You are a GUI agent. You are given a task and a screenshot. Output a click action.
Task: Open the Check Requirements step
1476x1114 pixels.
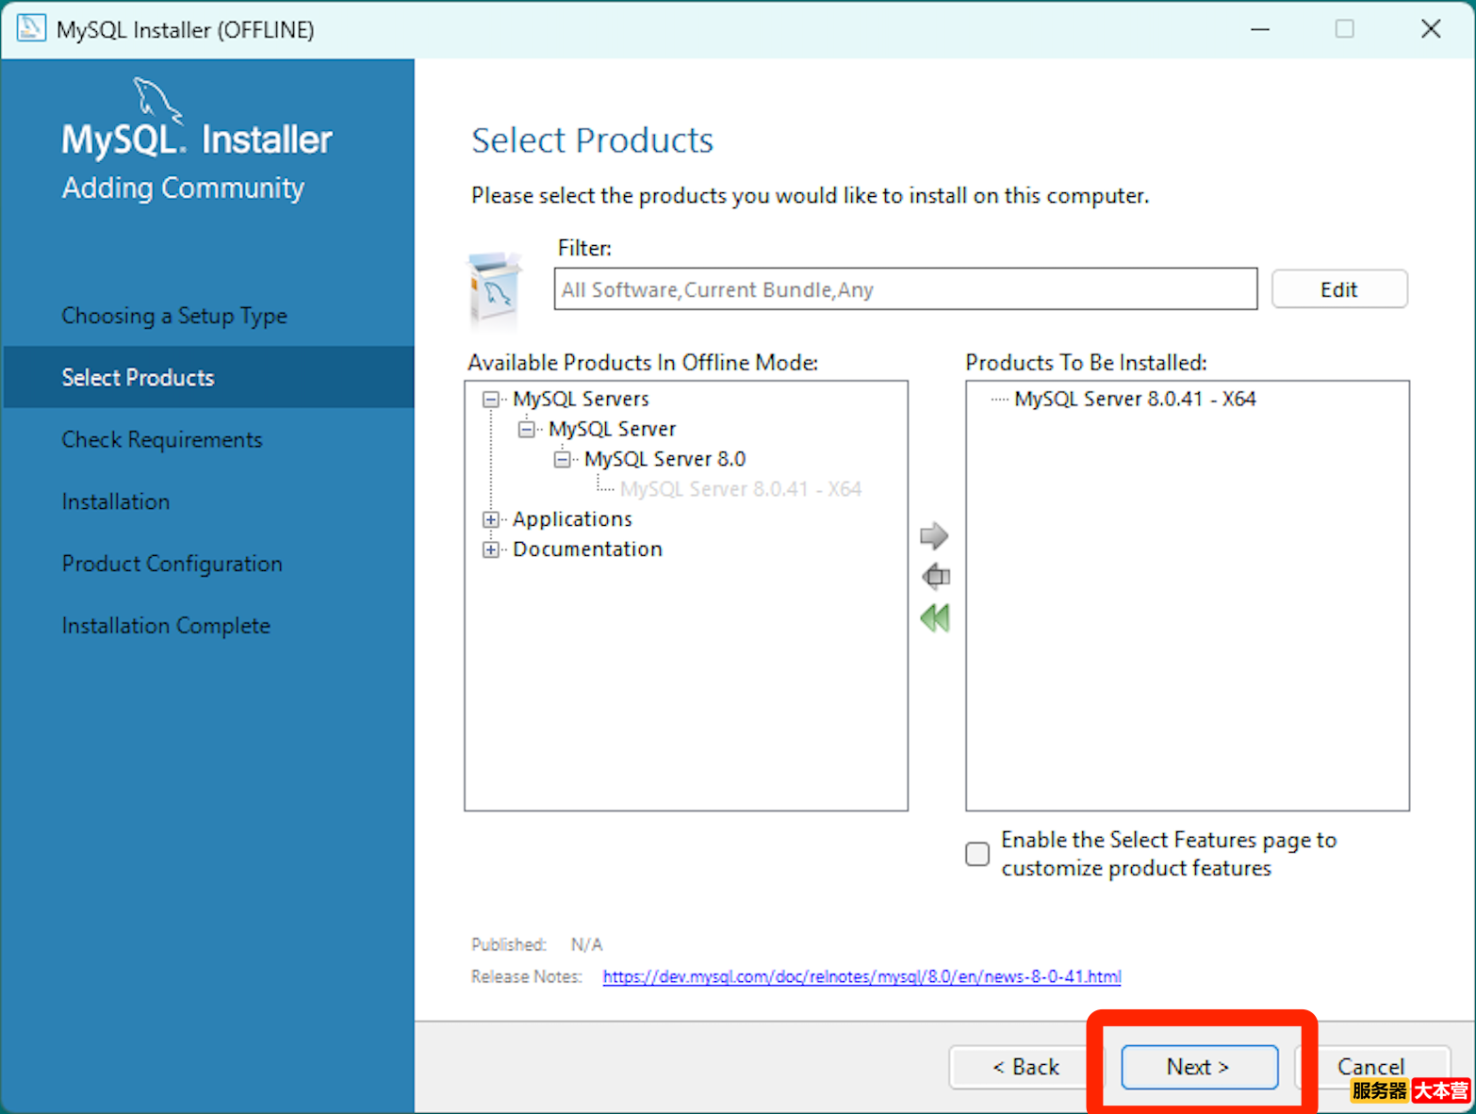pyautogui.click(x=162, y=440)
